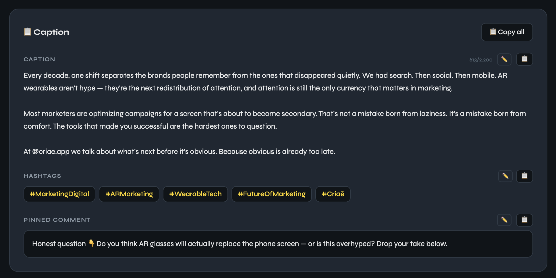Select the #ARMarketing hashtag chip
Screen dimensions: 556x278
129,194
